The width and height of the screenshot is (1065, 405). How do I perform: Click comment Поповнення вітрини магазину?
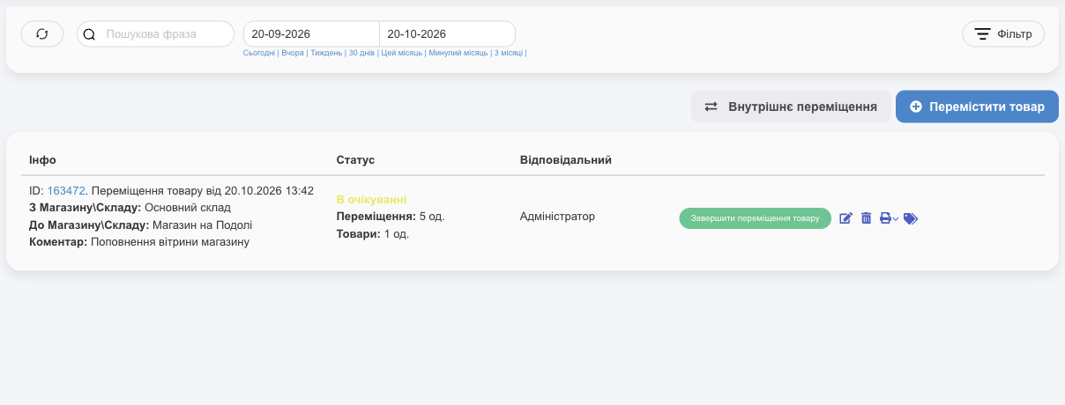171,241
